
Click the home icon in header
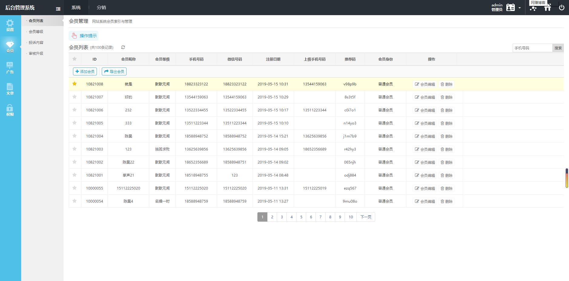click(547, 8)
